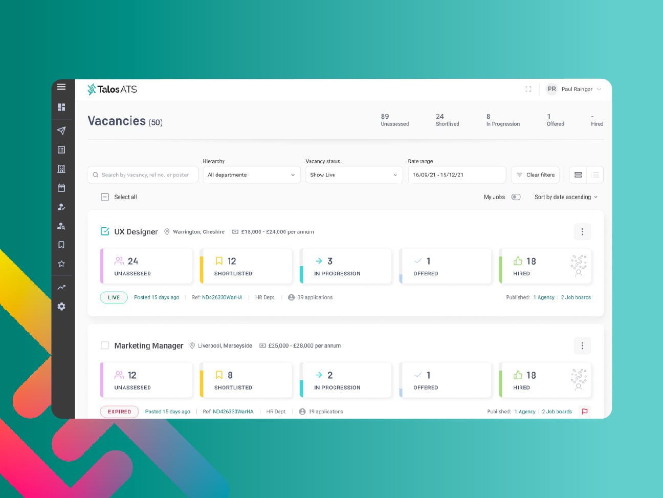Click the search by vacancy input field
Viewport: 663px width, 498px height.
click(x=143, y=175)
